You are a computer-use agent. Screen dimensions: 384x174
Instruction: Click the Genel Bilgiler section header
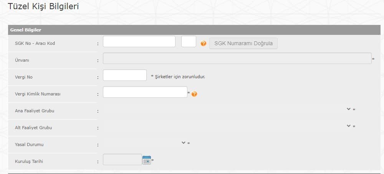pos(26,30)
